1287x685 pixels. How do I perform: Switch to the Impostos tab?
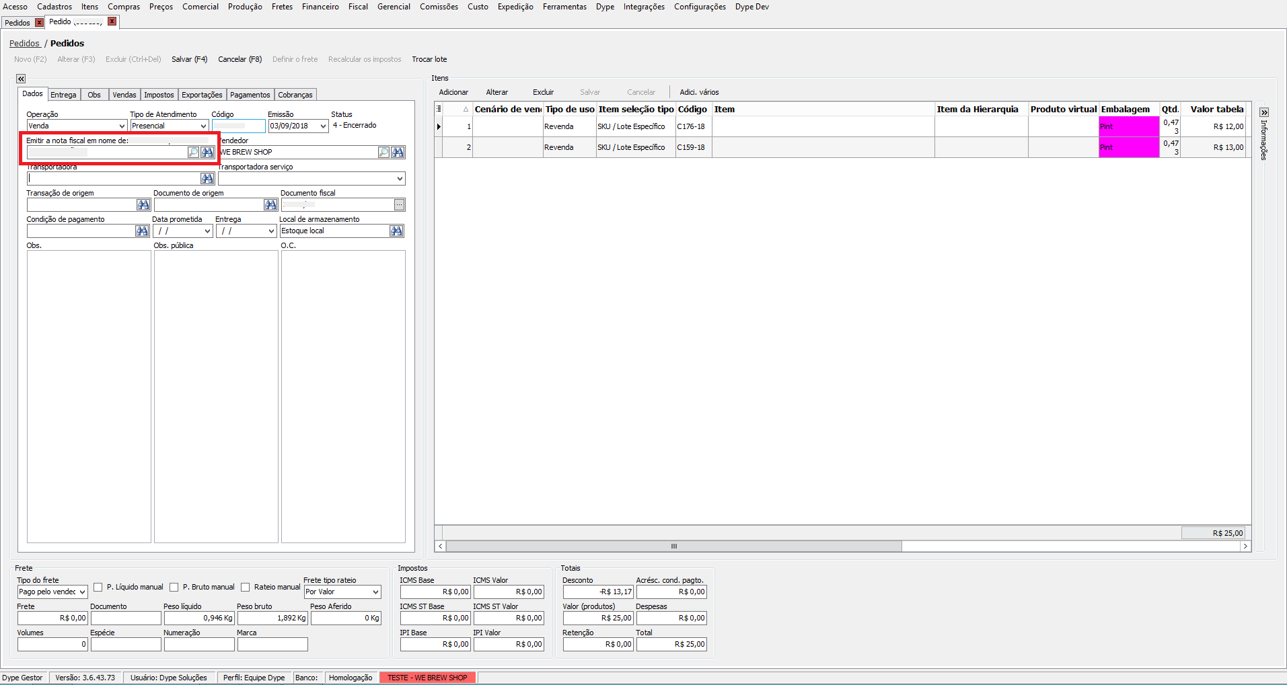click(159, 95)
